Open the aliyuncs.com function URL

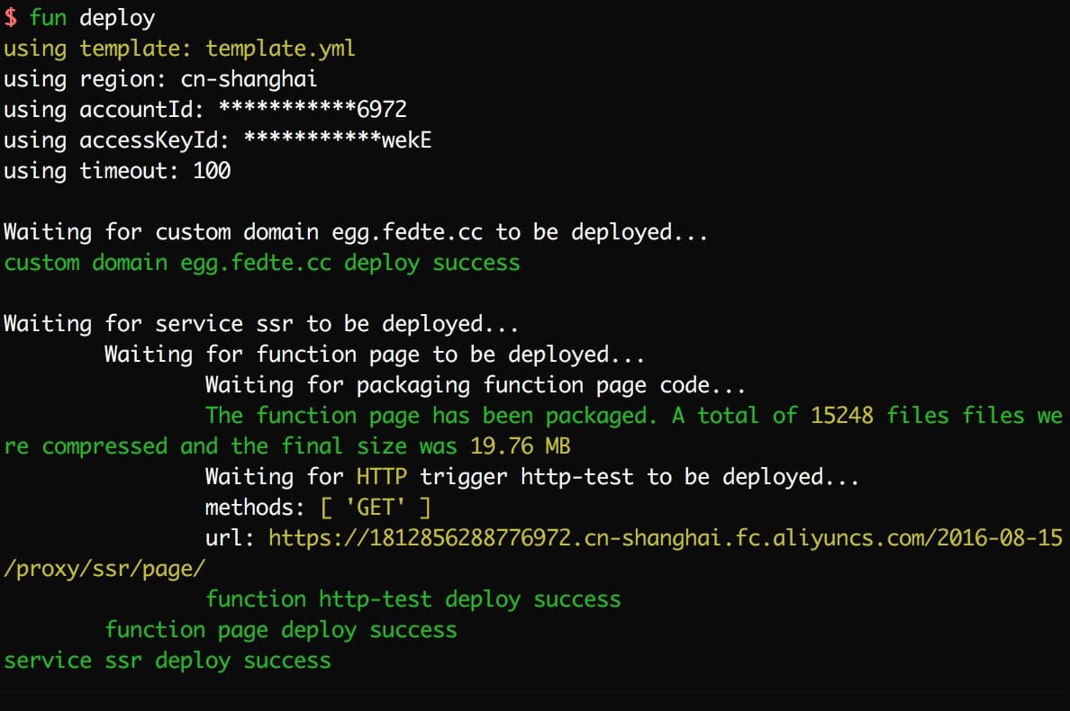point(666,538)
